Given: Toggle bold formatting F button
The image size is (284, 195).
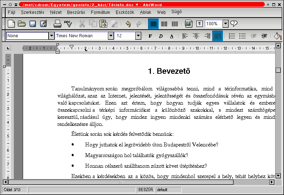Looking at the screenshot, I should [150, 36].
